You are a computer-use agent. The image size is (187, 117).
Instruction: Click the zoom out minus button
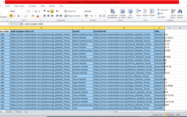click(182, 115)
